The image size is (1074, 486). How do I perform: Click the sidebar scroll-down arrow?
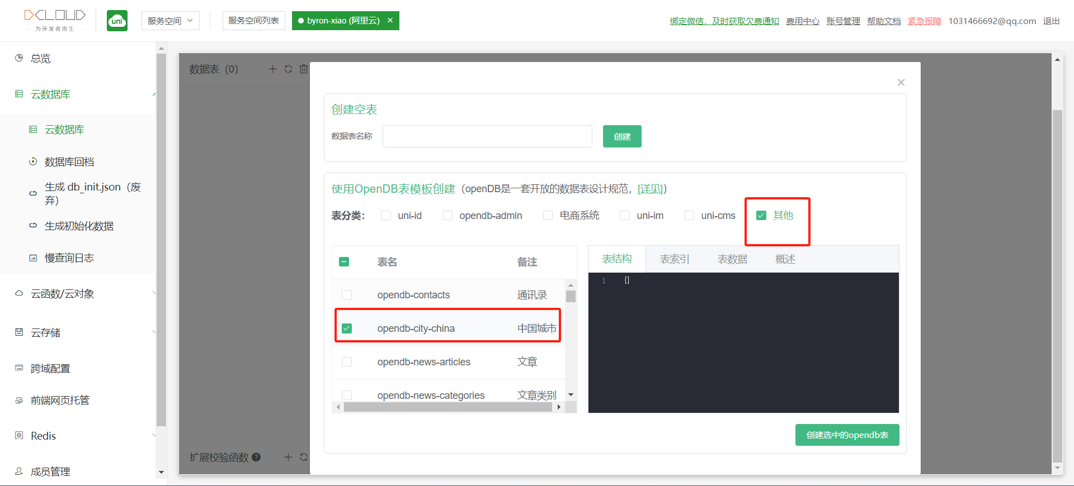161,472
